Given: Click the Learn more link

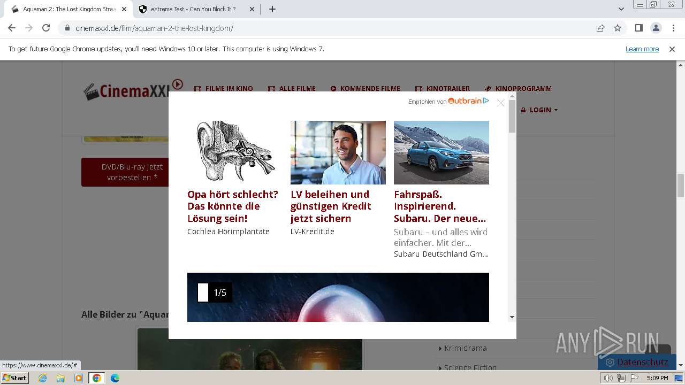Looking at the screenshot, I should click(642, 49).
